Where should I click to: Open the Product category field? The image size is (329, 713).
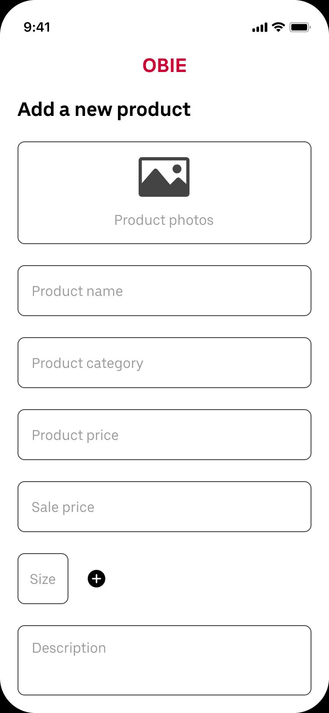click(164, 363)
